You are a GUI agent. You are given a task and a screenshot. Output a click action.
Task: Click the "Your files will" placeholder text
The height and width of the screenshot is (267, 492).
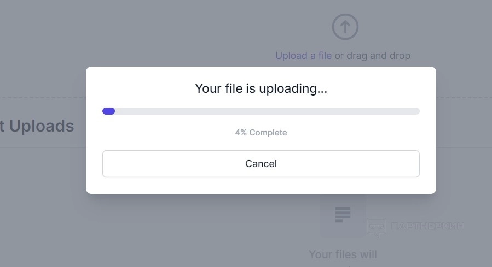pyautogui.click(x=343, y=254)
